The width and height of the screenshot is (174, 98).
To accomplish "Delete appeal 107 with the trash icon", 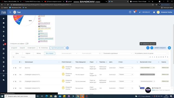I will pyautogui.click(x=16, y=68).
